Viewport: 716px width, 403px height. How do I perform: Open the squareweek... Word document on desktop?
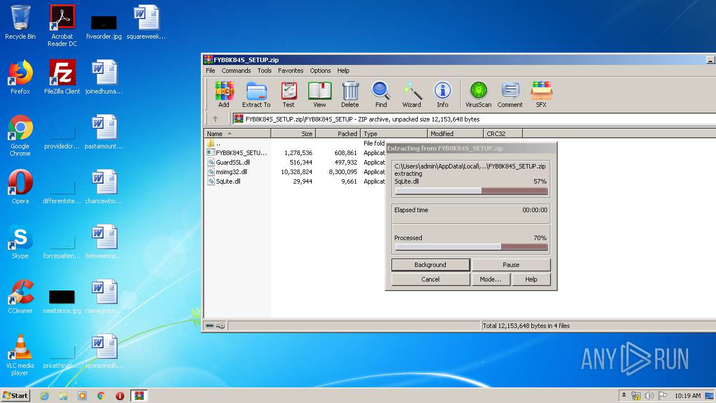(146, 22)
